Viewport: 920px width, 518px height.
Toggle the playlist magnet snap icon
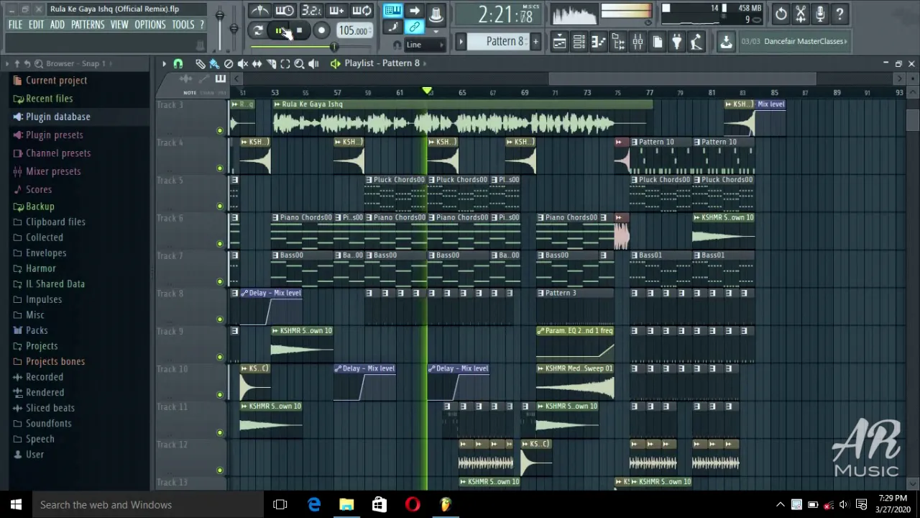click(178, 63)
